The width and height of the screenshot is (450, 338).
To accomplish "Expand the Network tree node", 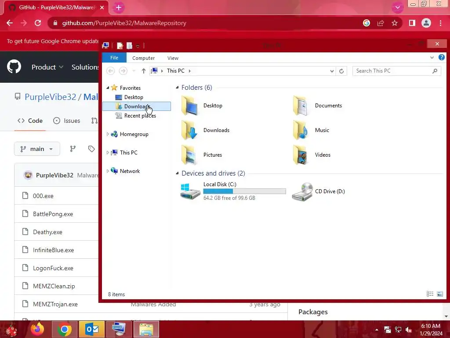I will click(108, 171).
